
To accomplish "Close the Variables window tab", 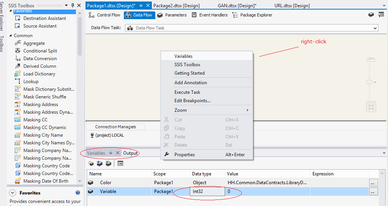I will tap(118, 153).
